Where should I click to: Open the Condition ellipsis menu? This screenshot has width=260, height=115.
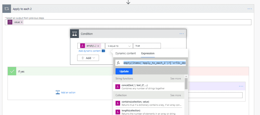(x=182, y=34)
